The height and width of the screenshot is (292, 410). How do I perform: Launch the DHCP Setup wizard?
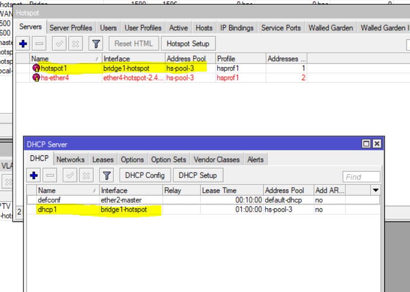tap(198, 176)
